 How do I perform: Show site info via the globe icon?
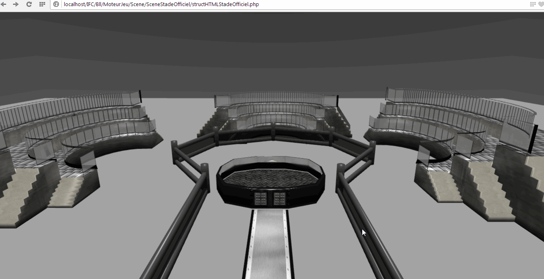click(57, 4)
